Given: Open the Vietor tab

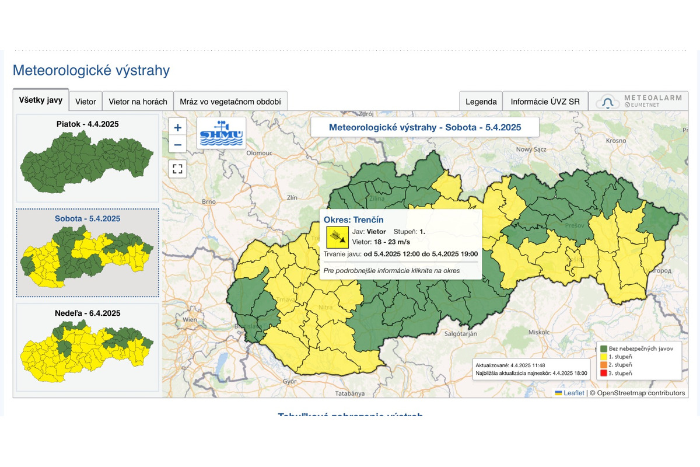Looking at the screenshot, I should pos(86,101).
